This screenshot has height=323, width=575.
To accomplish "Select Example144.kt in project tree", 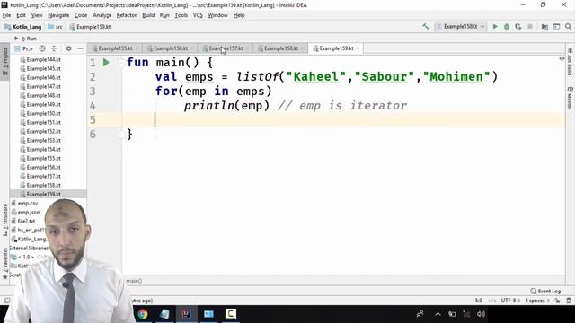I will [x=44, y=60].
